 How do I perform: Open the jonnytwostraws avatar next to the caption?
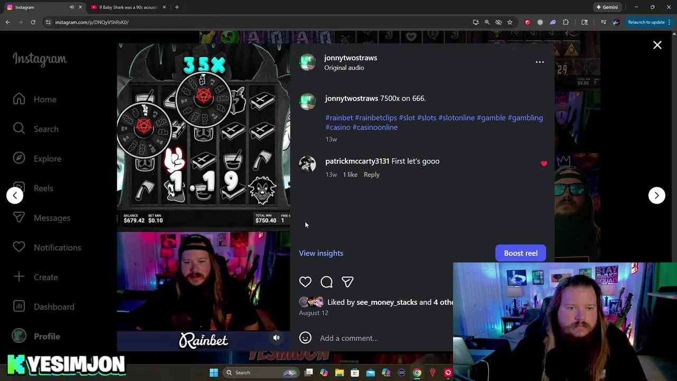click(307, 101)
